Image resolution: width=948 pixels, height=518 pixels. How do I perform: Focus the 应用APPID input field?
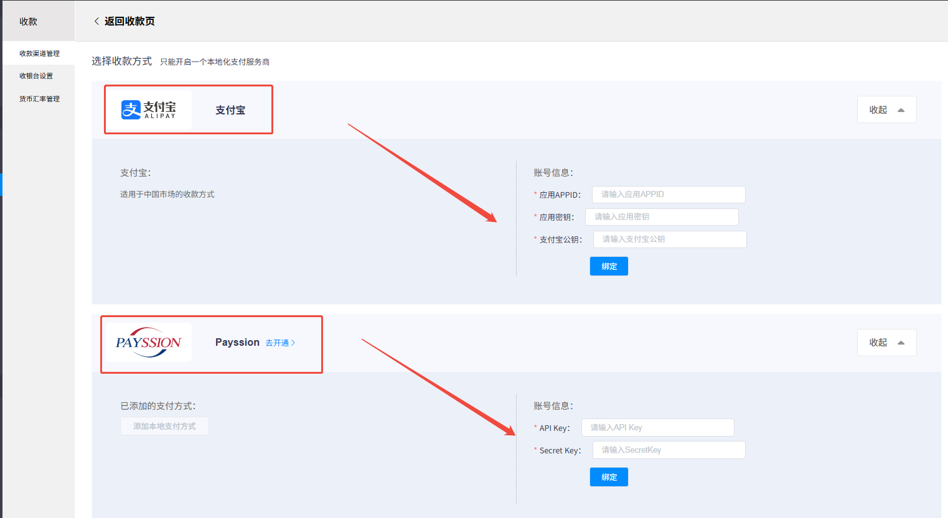click(669, 195)
